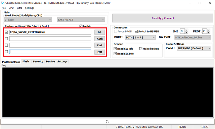This screenshot has width=215, height=129.
Task: Expand the BASE_v1712 dropdown
Action: point(81,20)
